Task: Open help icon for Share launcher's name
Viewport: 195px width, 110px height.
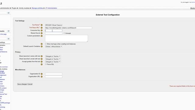Action: coord(42,56)
